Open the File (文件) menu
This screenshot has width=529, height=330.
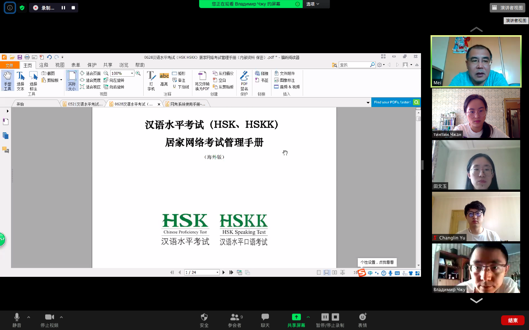[10, 65]
